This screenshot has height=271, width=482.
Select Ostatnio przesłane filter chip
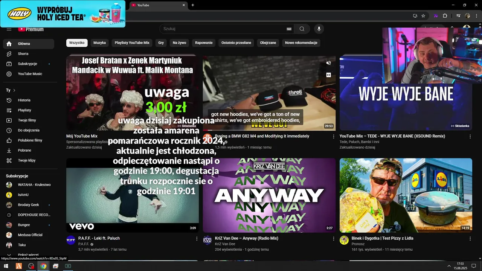point(236,43)
